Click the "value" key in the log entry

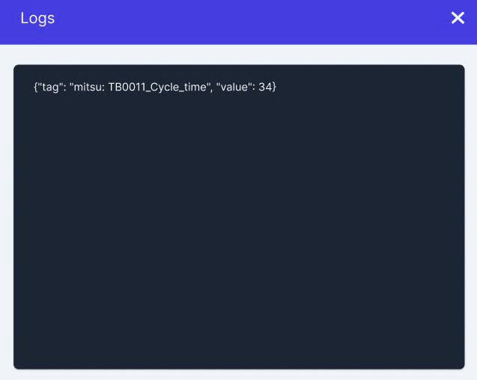coord(234,87)
